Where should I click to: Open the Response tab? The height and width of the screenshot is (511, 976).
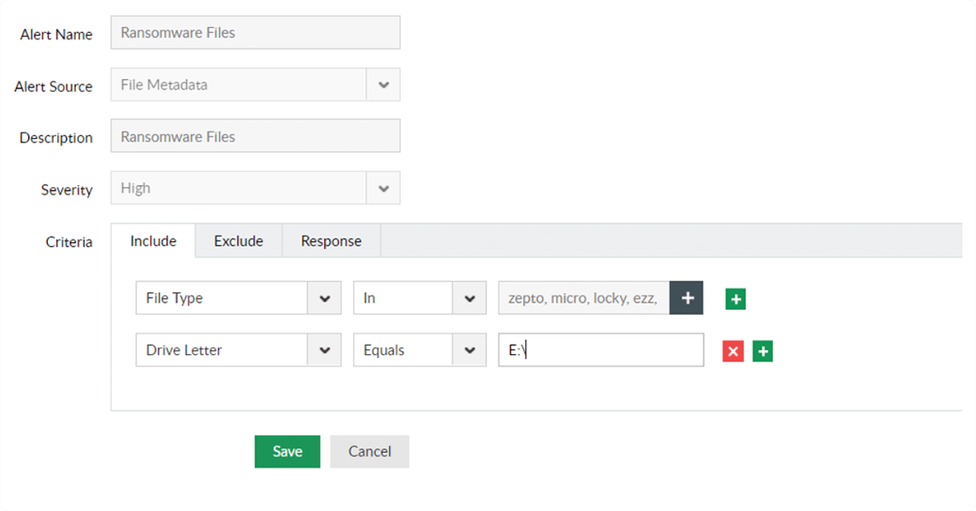[332, 240]
